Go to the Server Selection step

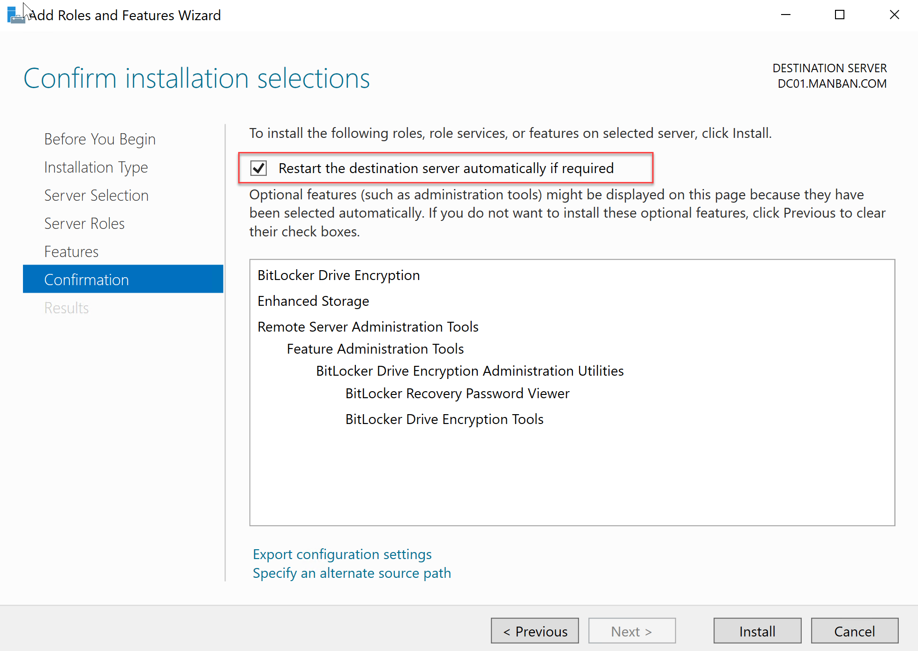96,195
